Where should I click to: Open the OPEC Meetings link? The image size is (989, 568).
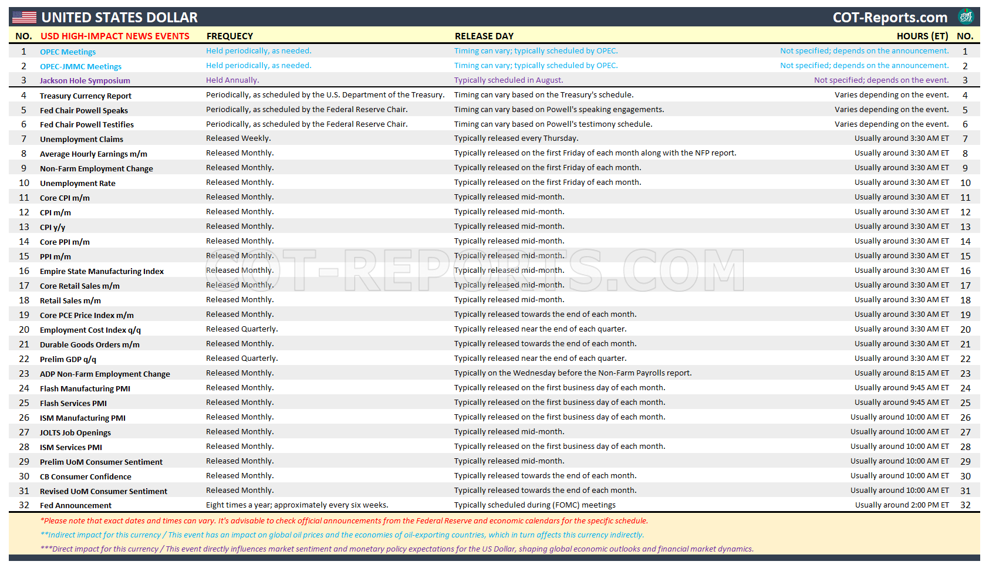tap(67, 52)
